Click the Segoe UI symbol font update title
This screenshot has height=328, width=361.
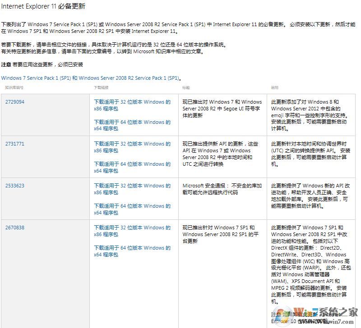[x=222, y=109]
